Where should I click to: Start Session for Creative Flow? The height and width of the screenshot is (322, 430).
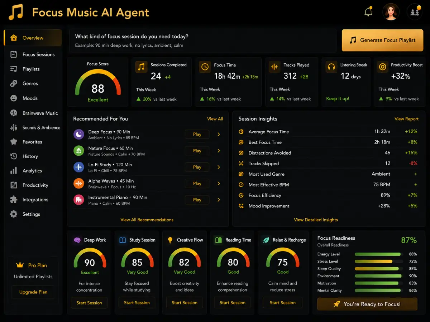point(185,303)
